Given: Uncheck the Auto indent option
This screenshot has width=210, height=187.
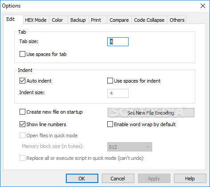Looking at the screenshot, I should (22, 81).
